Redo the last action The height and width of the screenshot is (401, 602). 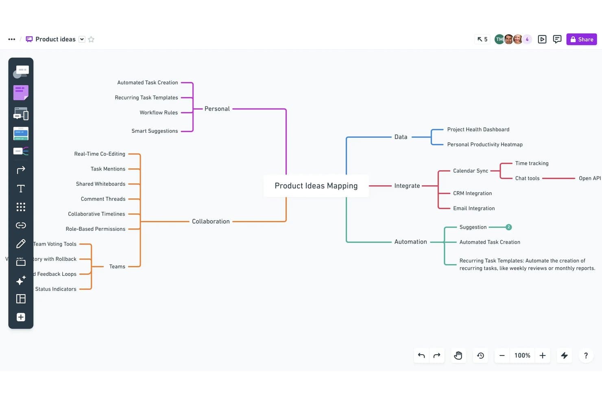coord(437,355)
